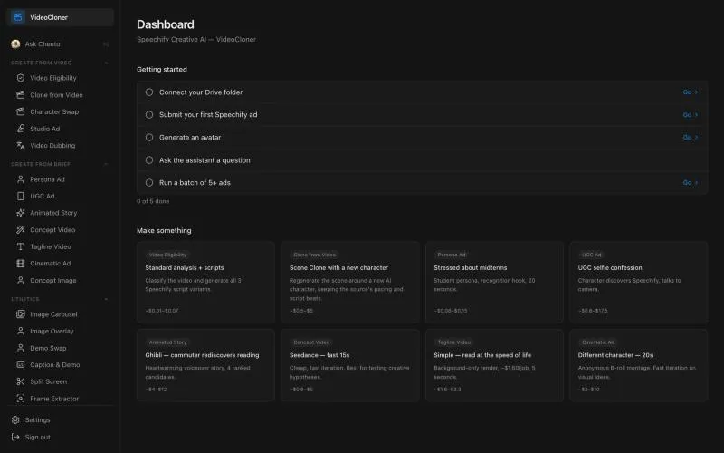
Task: Collapse the Create From Video section
Action: click(x=106, y=63)
